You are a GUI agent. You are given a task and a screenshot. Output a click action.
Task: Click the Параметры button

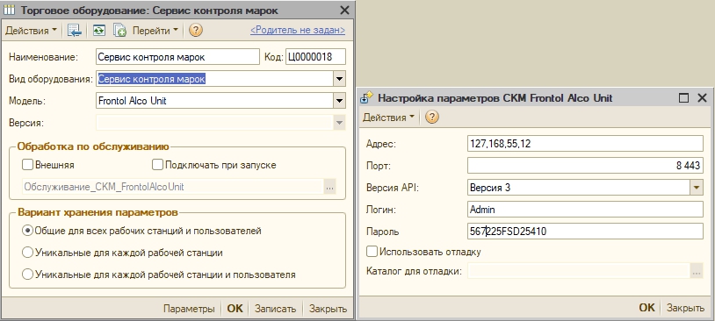(189, 308)
